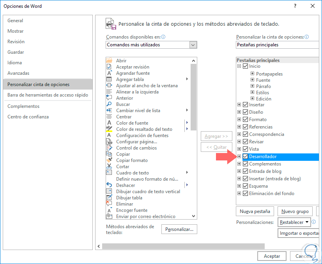Disable the Desarrollador checkbox

[x=245, y=157]
